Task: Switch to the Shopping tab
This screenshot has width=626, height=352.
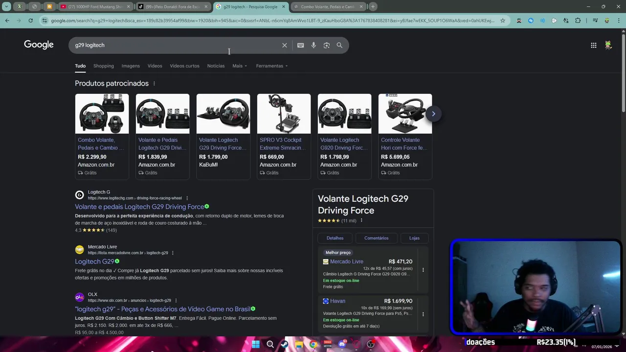Action: (x=104, y=66)
